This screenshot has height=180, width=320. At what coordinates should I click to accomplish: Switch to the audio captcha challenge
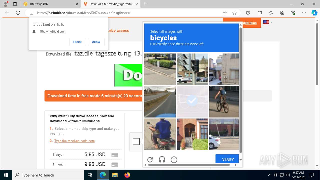[x=162, y=159]
